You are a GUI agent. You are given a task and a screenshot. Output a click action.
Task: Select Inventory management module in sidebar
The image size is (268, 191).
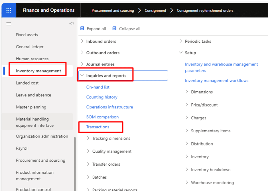coord(38,71)
